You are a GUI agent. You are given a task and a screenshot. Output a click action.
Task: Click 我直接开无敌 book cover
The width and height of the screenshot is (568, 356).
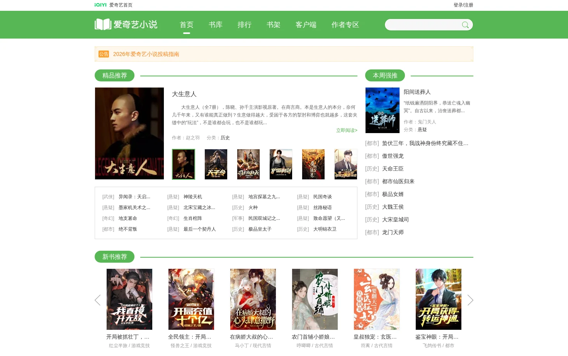[129, 299]
